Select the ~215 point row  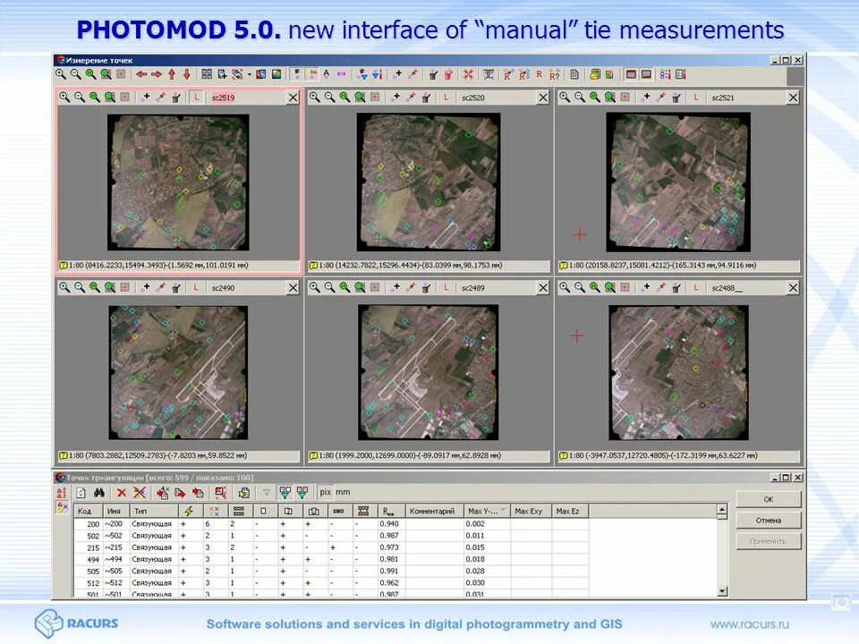point(331,547)
